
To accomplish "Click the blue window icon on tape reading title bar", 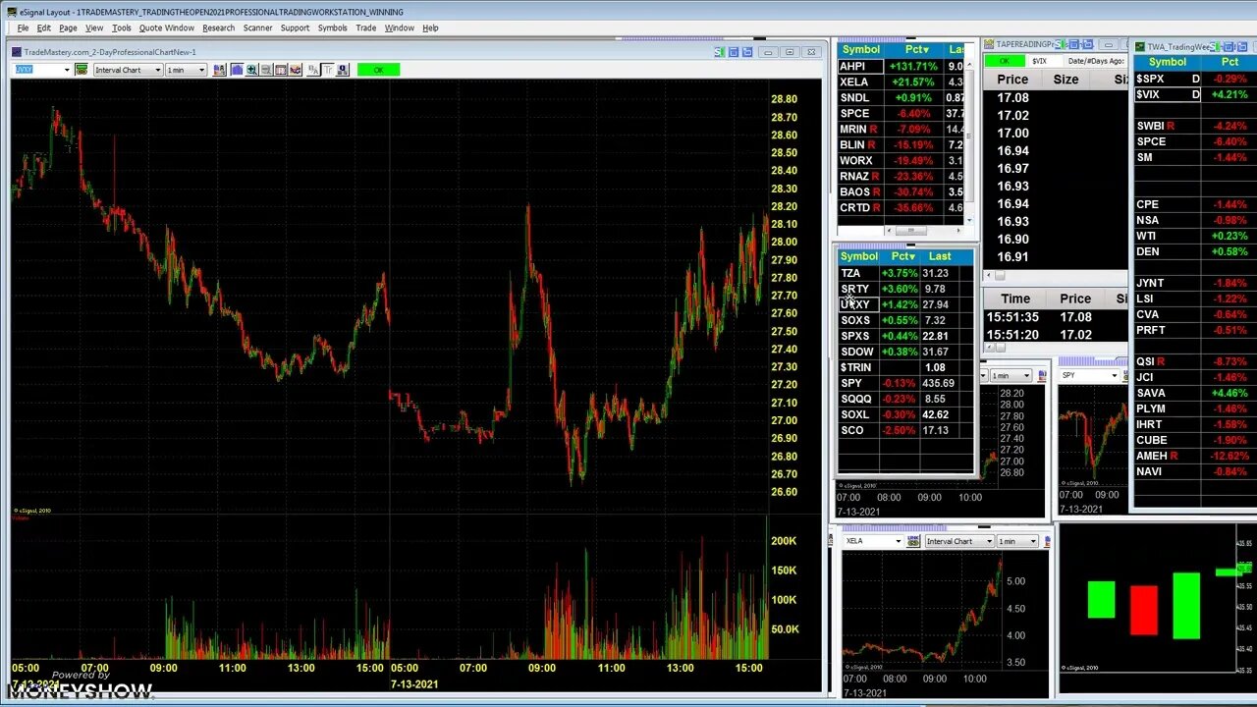I will [x=1073, y=45].
